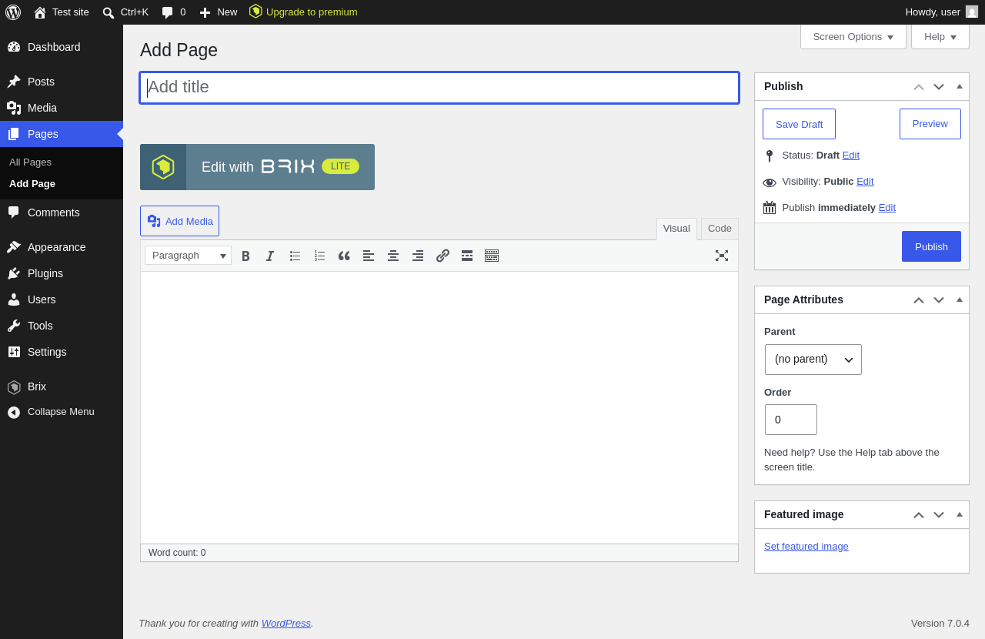
Task: Switch to Code editor tab
Action: pyautogui.click(x=720, y=229)
